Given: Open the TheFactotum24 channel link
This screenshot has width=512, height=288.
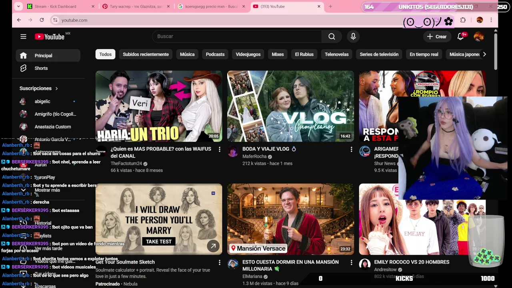Looking at the screenshot, I should 126,164.
